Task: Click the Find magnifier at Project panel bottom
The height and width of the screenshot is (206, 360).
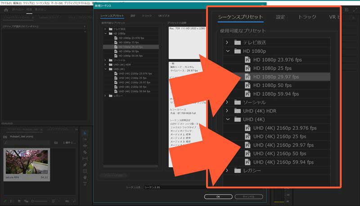Action: pyautogui.click(x=74, y=201)
